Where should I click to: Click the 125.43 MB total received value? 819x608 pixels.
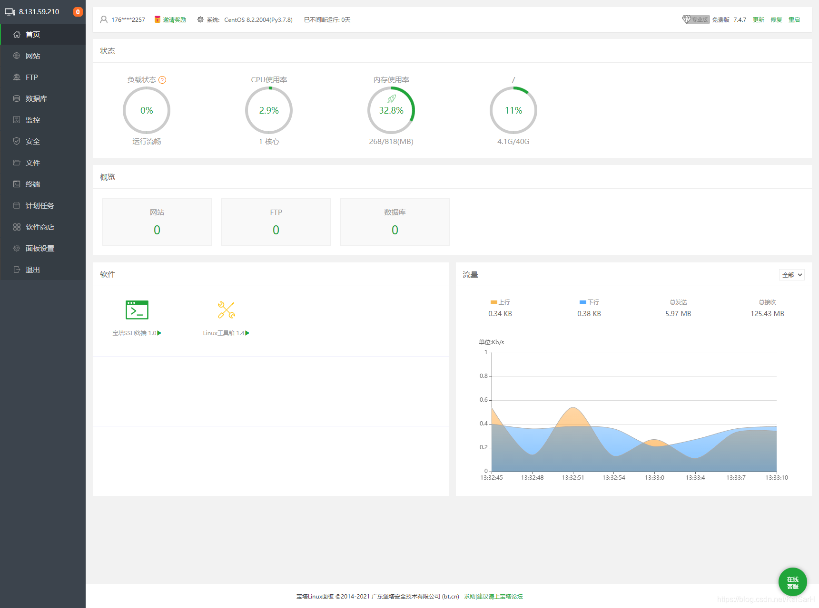coord(767,314)
